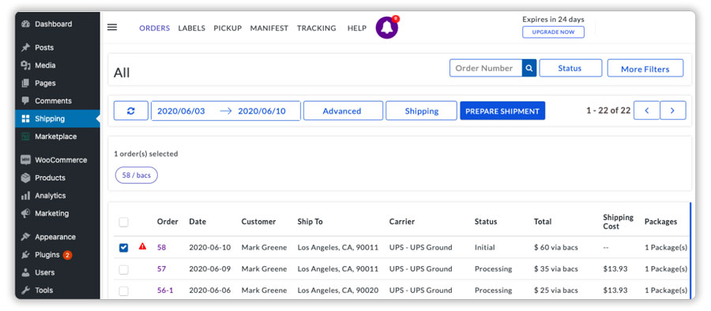Click the refresh orders icon button
The image size is (711, 311).
click(131, 111)
